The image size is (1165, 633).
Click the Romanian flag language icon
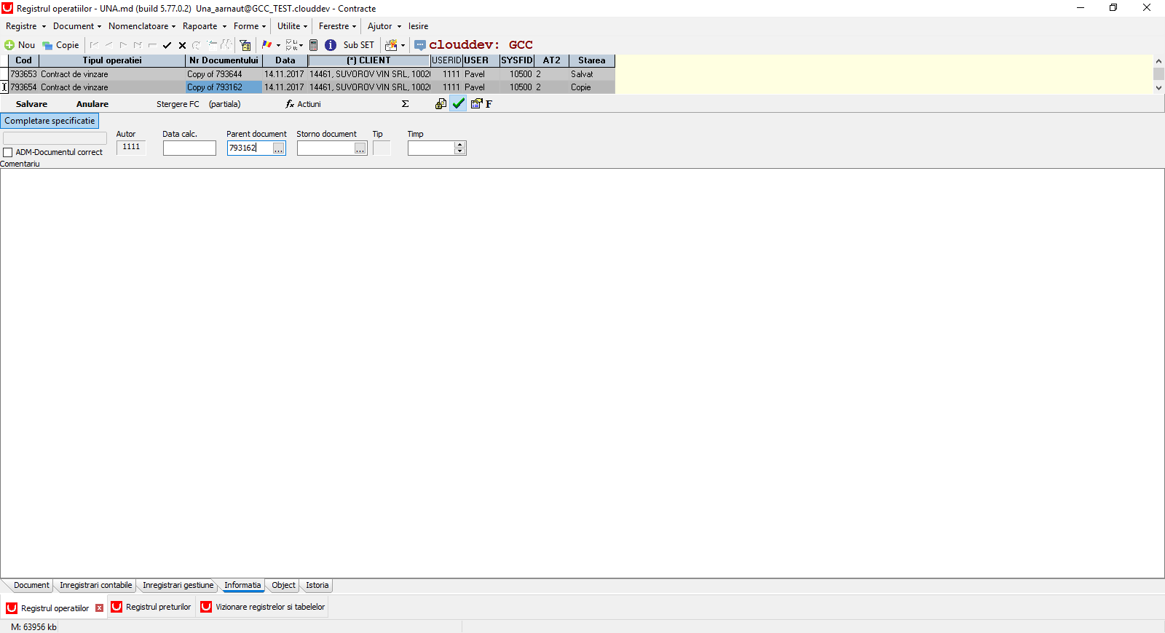tap(266, 45)
